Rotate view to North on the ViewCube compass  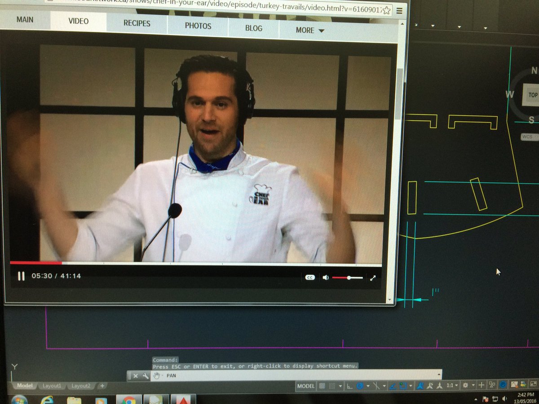tap(534, 70)
